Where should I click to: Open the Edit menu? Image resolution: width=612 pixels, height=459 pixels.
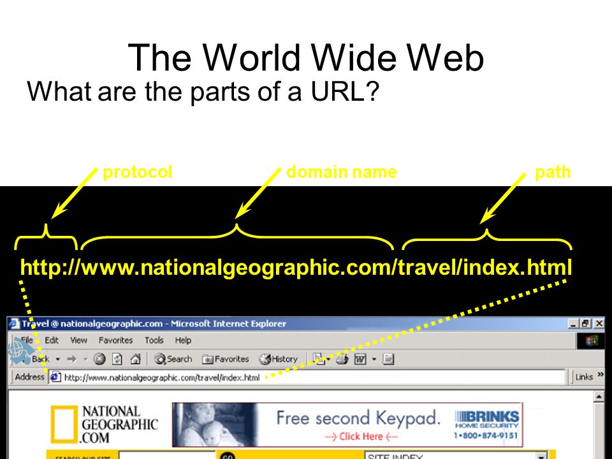pyautogui.click(x=52, y=340)
